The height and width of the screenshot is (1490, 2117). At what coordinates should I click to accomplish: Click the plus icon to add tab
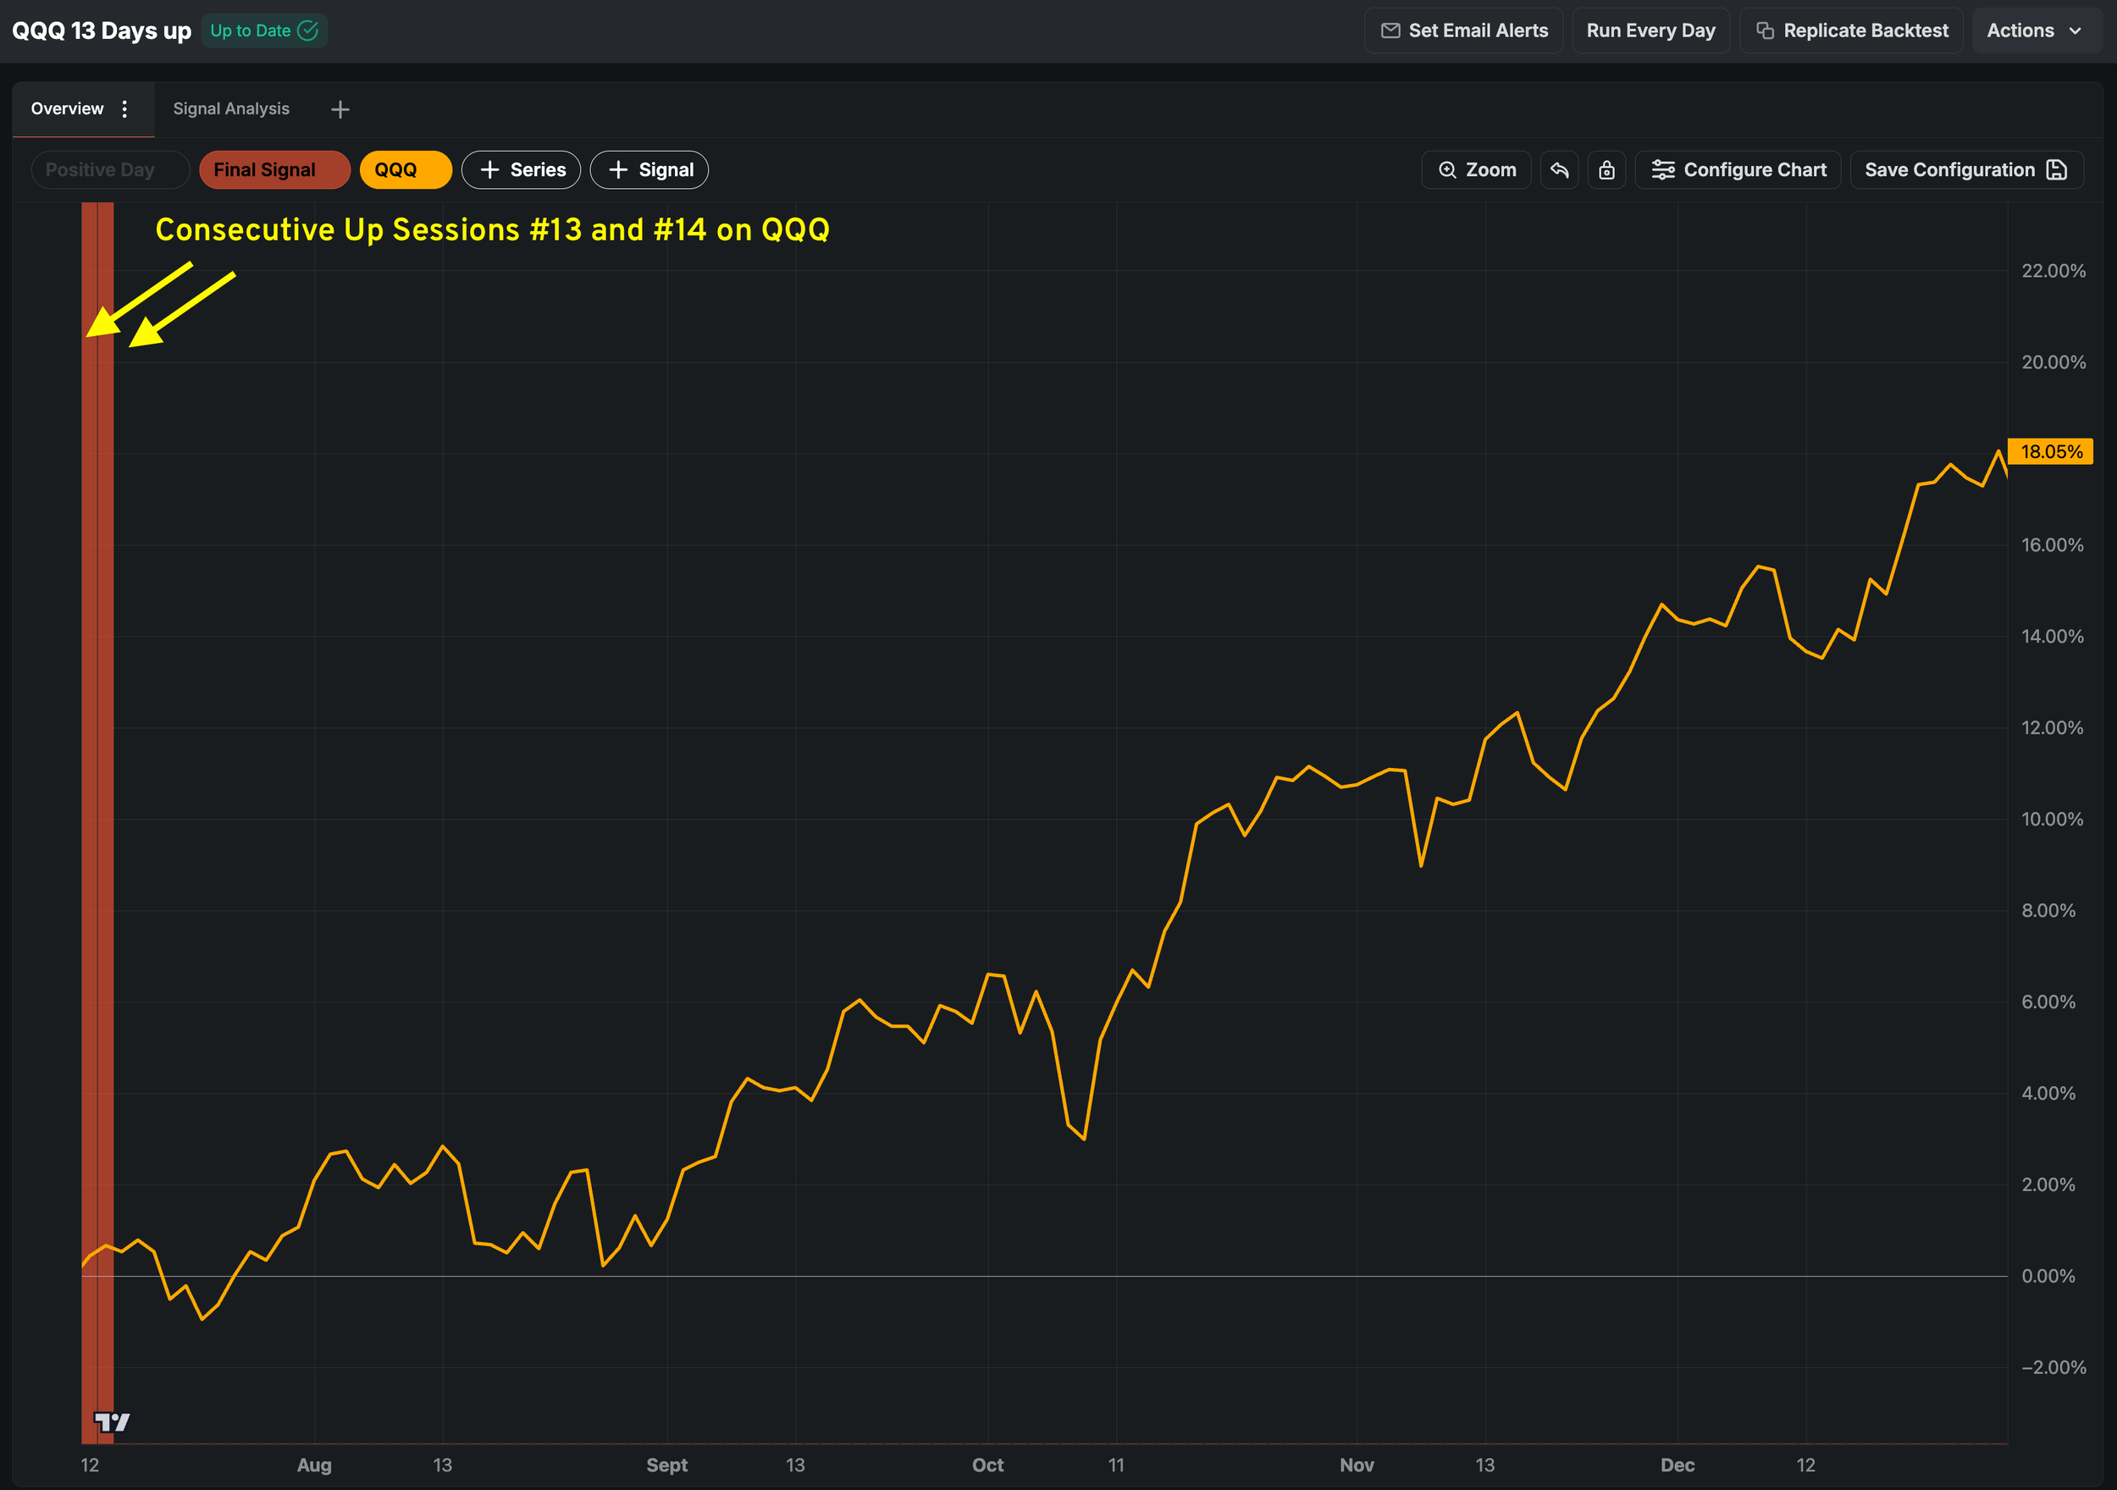[x=340, y=110]
